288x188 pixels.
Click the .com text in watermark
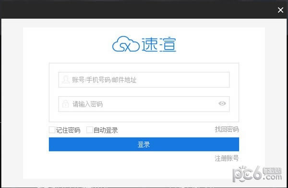[273, 177]
